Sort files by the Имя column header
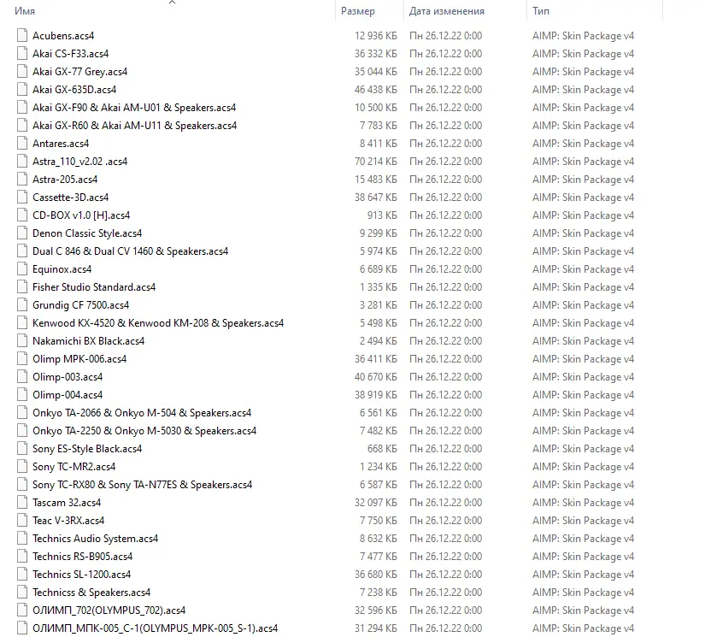Screen dimensions: 705x637 pos(24,11)
